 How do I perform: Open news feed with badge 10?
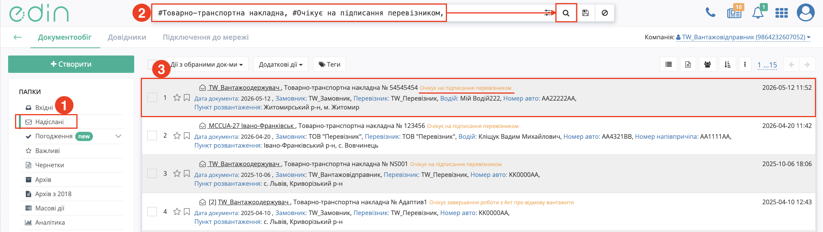(734, 13)
